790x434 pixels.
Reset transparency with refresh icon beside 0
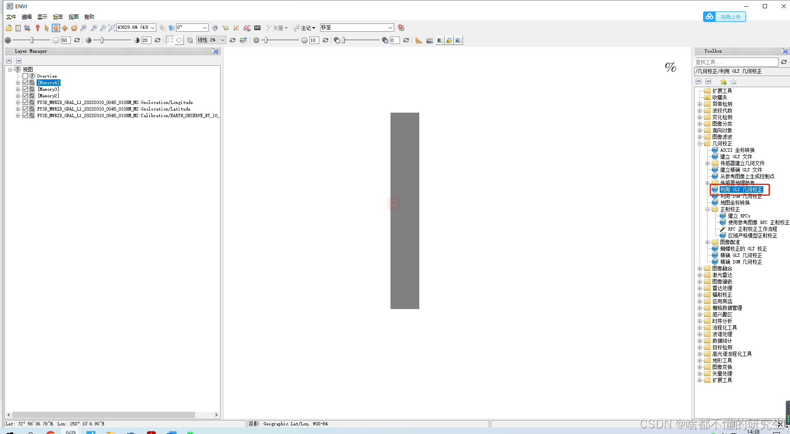406,40
